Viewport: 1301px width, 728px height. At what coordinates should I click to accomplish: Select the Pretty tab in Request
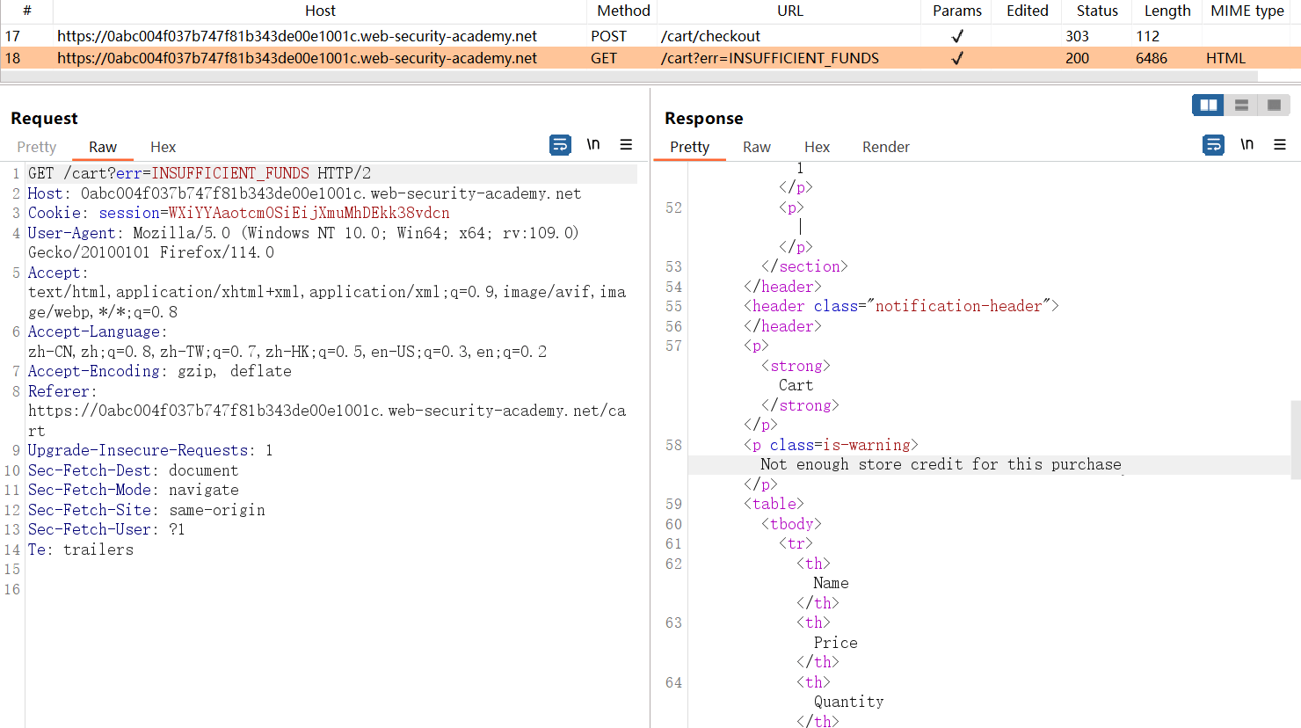coord(36,147)
